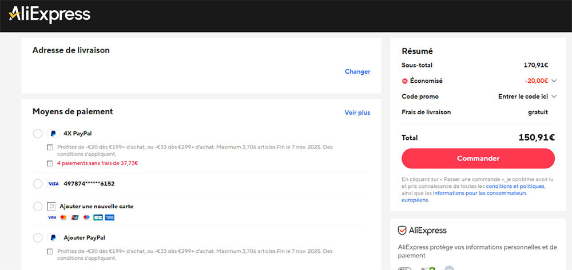This screenshot has width=572, height=270.
Task: Select the 4X PayPal payment option
Action: pos(38,134)
